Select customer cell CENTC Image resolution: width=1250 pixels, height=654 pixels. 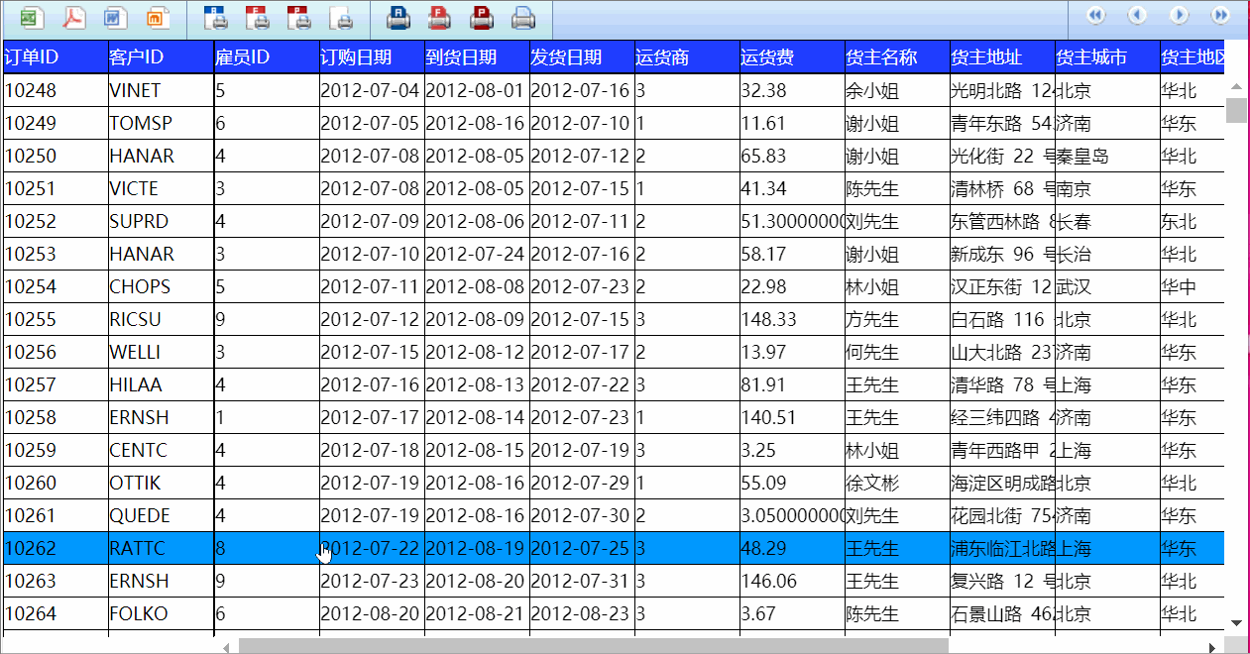coord(161,450)
